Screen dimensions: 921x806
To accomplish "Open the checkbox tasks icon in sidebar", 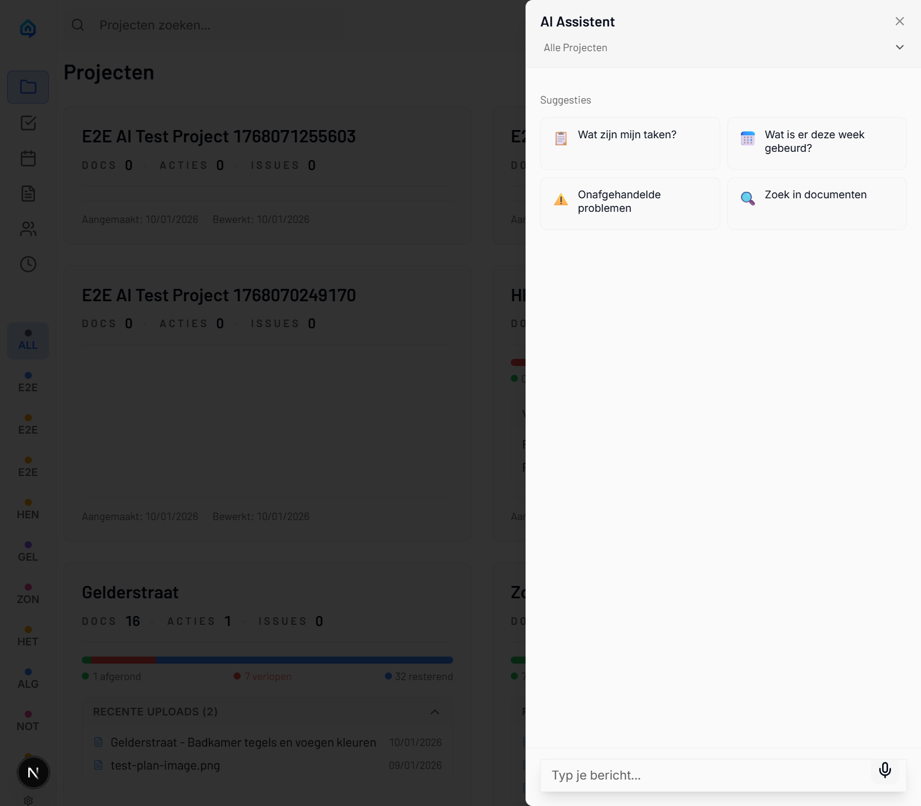I will click(x=28, y=123).
